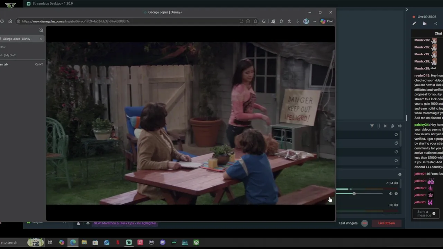Click the zoom-out magnifier icon in address bar
This screenshot has height=249, width=443.
(248, 21)
